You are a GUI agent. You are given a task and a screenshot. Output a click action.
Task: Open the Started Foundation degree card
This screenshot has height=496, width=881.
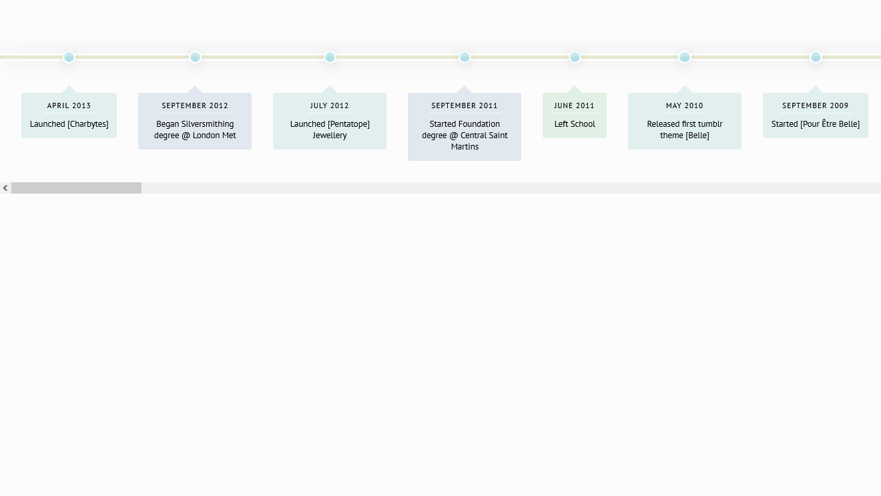click(465, 127)
